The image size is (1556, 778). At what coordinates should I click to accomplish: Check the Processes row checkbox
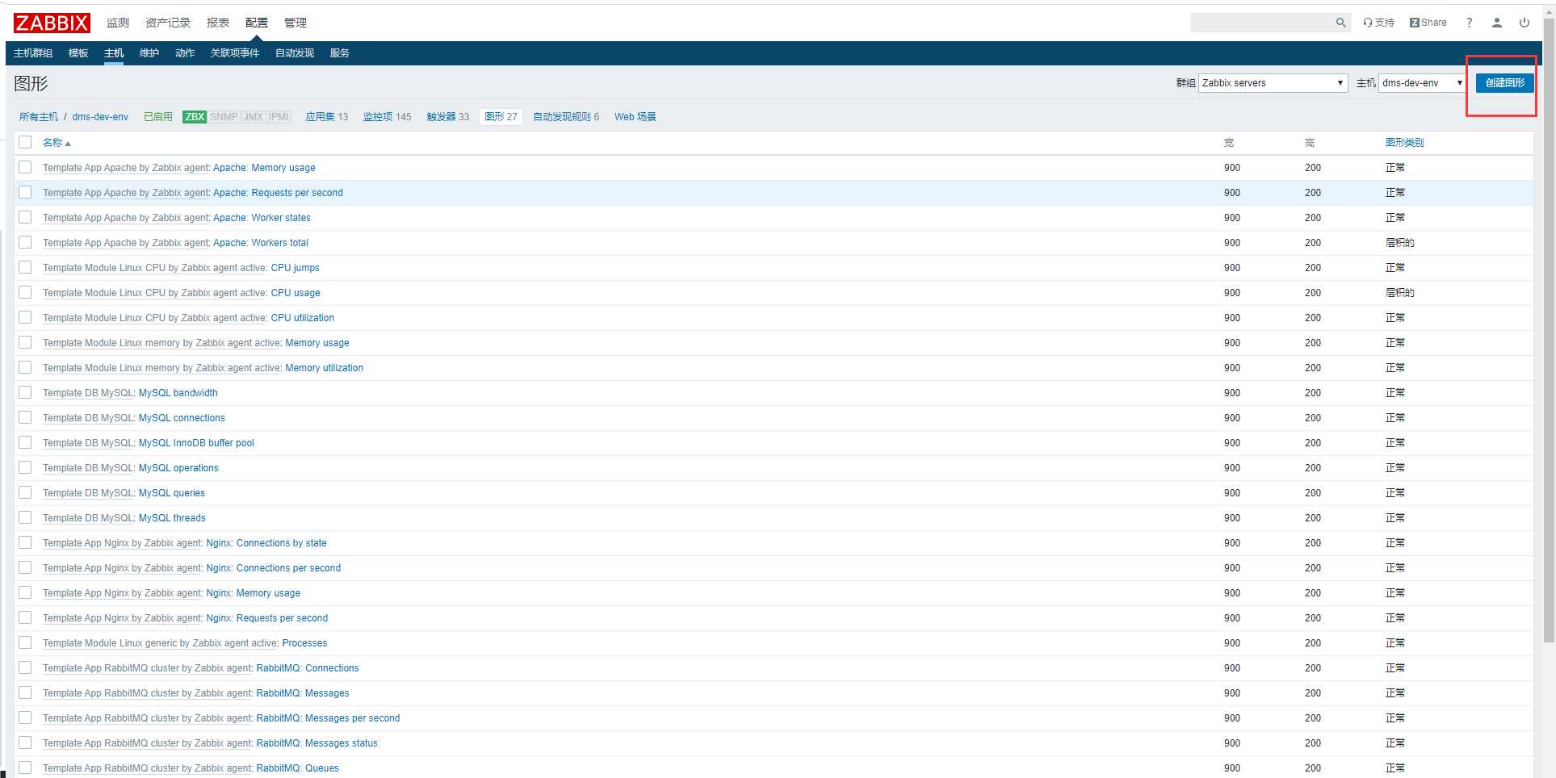[25, 642]
